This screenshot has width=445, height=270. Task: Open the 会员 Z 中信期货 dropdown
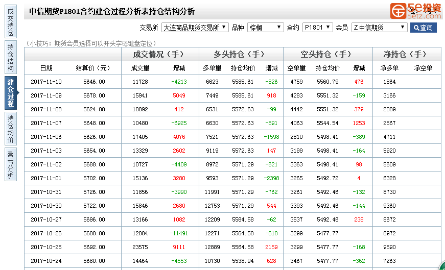coord(379,28)
